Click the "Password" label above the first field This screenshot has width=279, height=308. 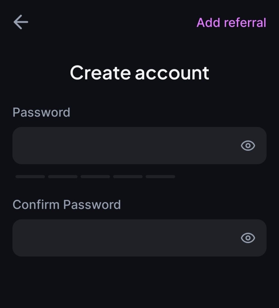click(x=41, y=112)
